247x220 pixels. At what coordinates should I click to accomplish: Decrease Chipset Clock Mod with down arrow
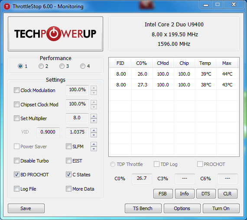click(x=94, y=107)
